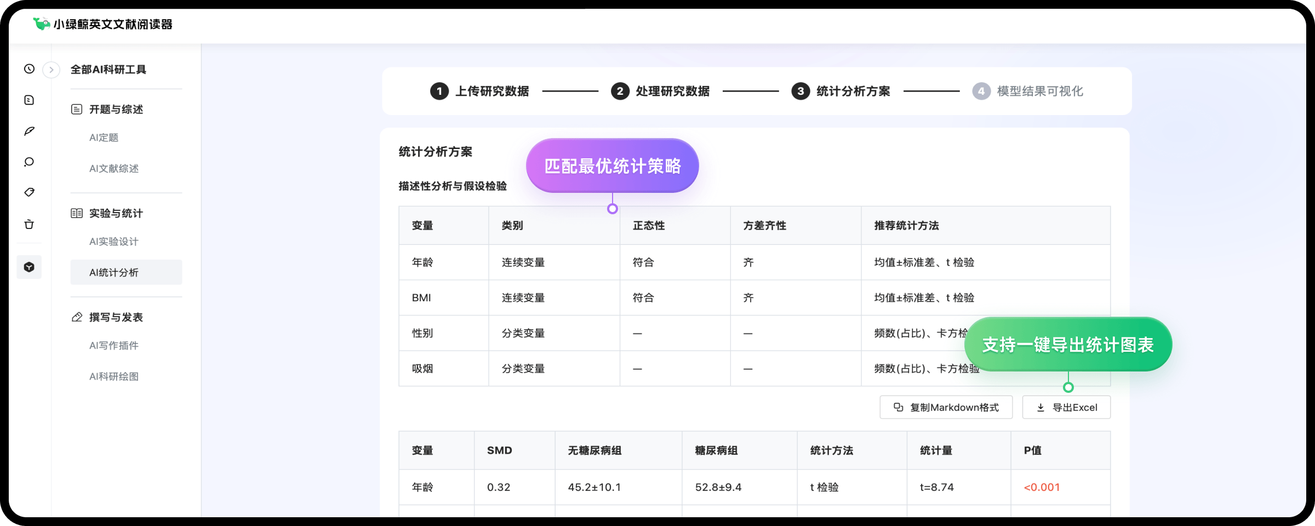The width and height of the screenshot is (1315, 526).
Task: Open the document note icon in sidebar
Action: pos(29,100)
